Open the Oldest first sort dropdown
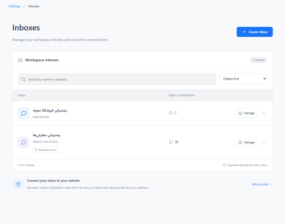 (x=243, y=79)
